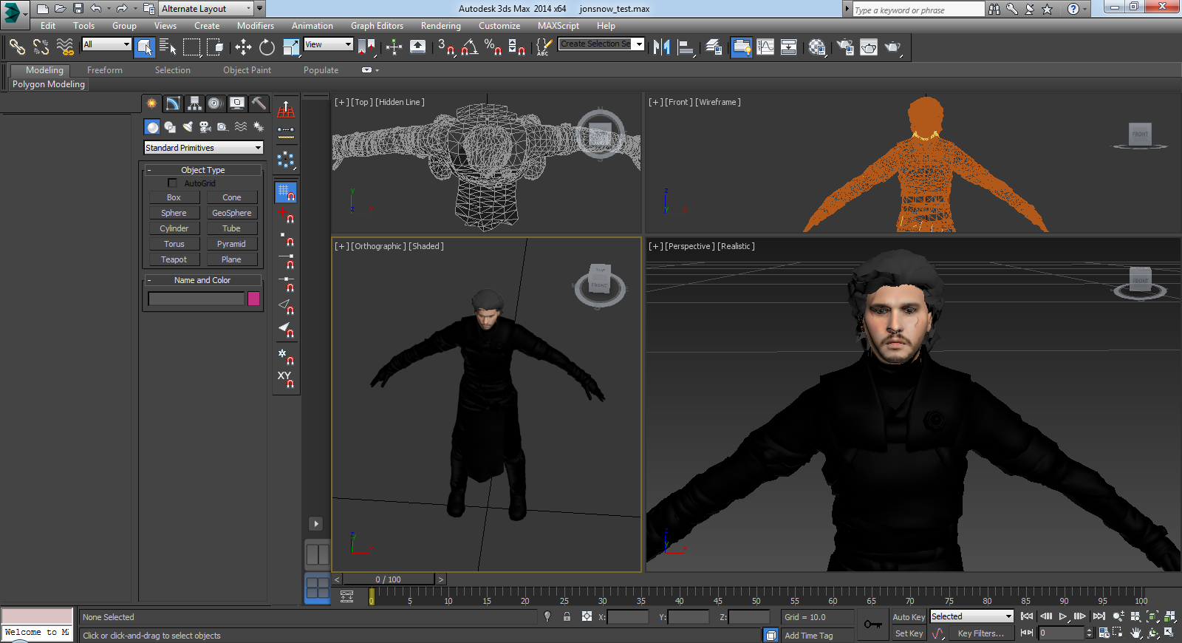Expand the Polygon Modeling ribbon panel
Image resolution: width=1182 pixels, height=643 pixels.
pos(49,84)
